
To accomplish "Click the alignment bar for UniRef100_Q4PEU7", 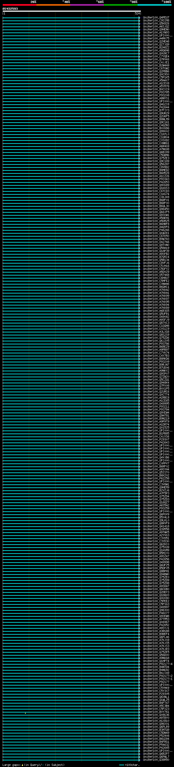I will pos(72,18).
